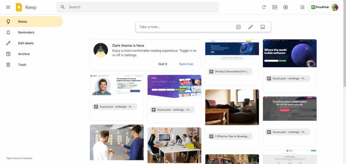Refresh notes with the refresh icon
Viewport: 346px width, 164px height.
pos(264,7)
